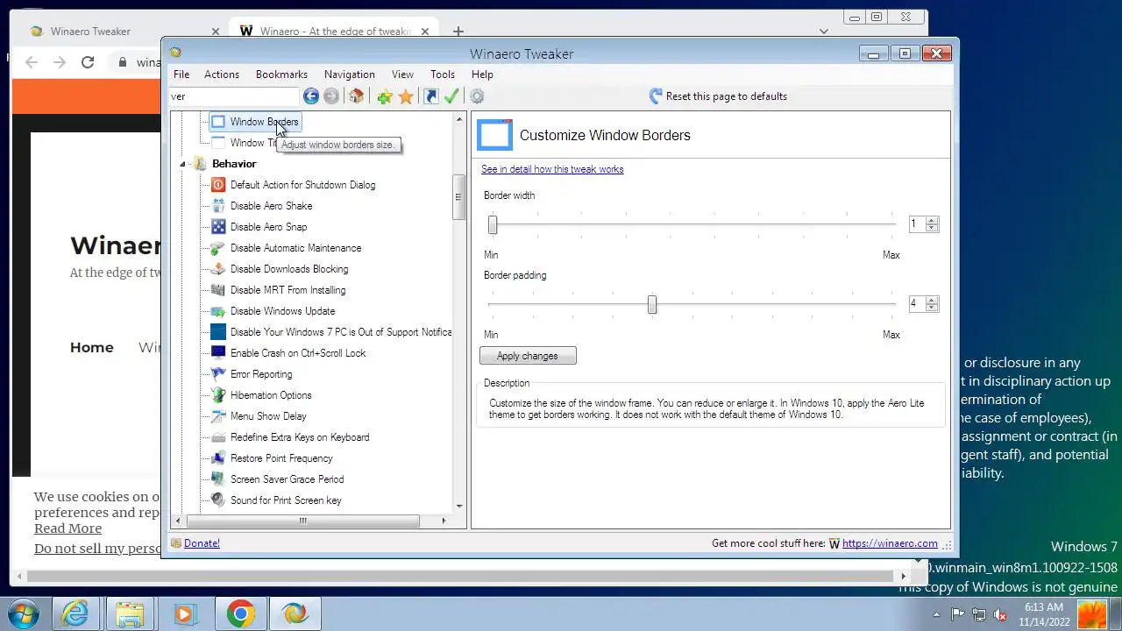Click the Border width value field
This screenshot has width=1122, height=631.
point(916,224)
